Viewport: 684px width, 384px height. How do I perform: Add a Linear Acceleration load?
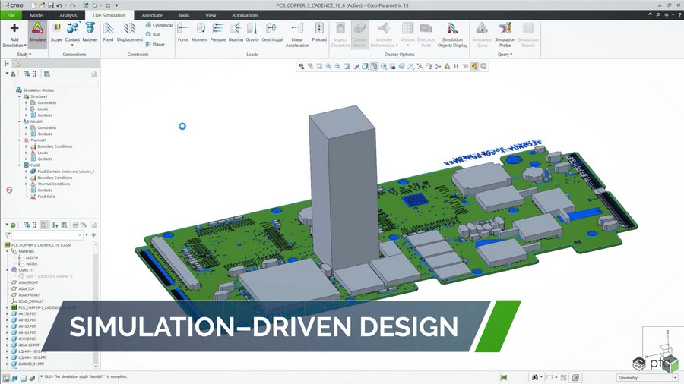297,35
